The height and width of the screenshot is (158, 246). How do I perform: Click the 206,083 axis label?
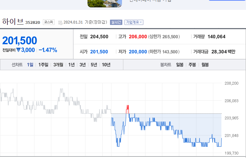tap(231, 101)
